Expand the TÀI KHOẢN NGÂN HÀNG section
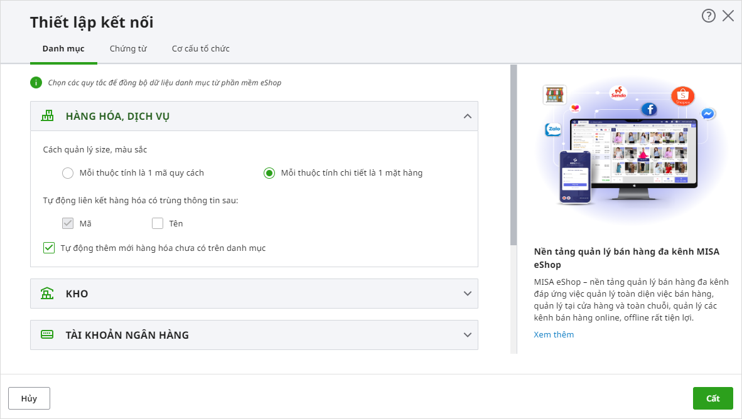742x419 pixels. (467, 335)
